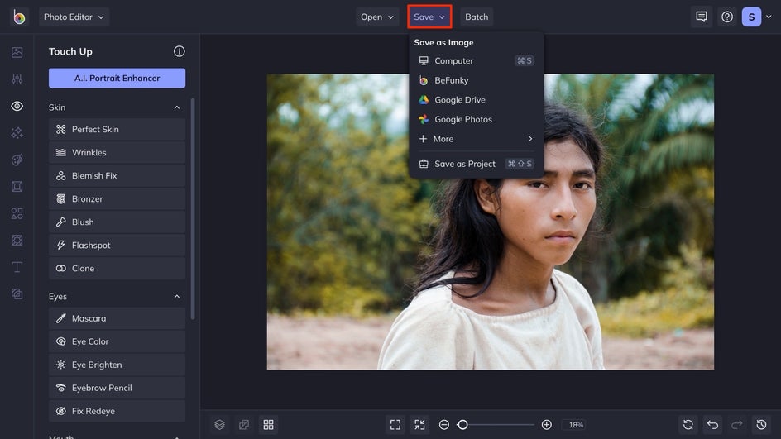Open the help question mark icon

point(727,17)
